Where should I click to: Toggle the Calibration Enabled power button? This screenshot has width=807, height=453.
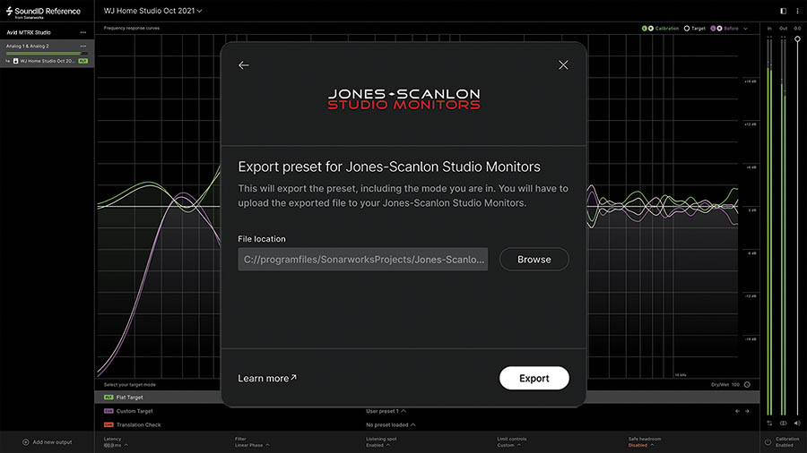pos(768,441)
